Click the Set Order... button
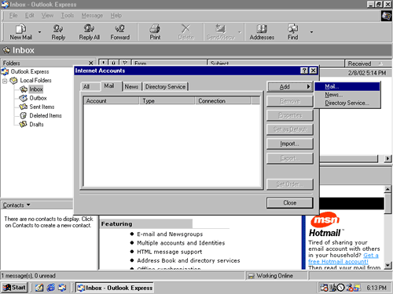393x294 pixels. 289,184
